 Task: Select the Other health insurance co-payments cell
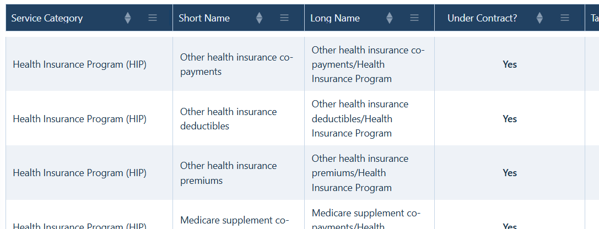pos(239,64)
